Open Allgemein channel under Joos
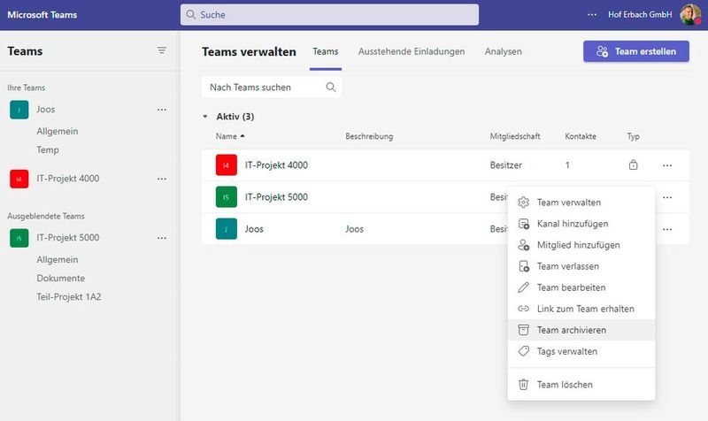The height and width of the screenshot is (421, 708). [58, 131]
